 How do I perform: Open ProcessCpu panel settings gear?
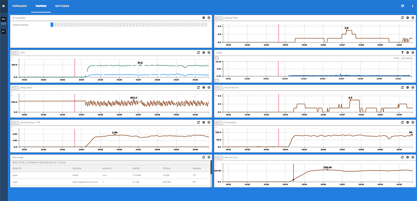pos(407,122)
